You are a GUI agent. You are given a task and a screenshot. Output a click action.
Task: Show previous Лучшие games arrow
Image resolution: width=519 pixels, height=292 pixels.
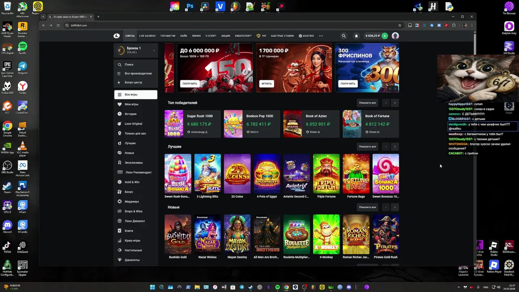coord(386,146)
